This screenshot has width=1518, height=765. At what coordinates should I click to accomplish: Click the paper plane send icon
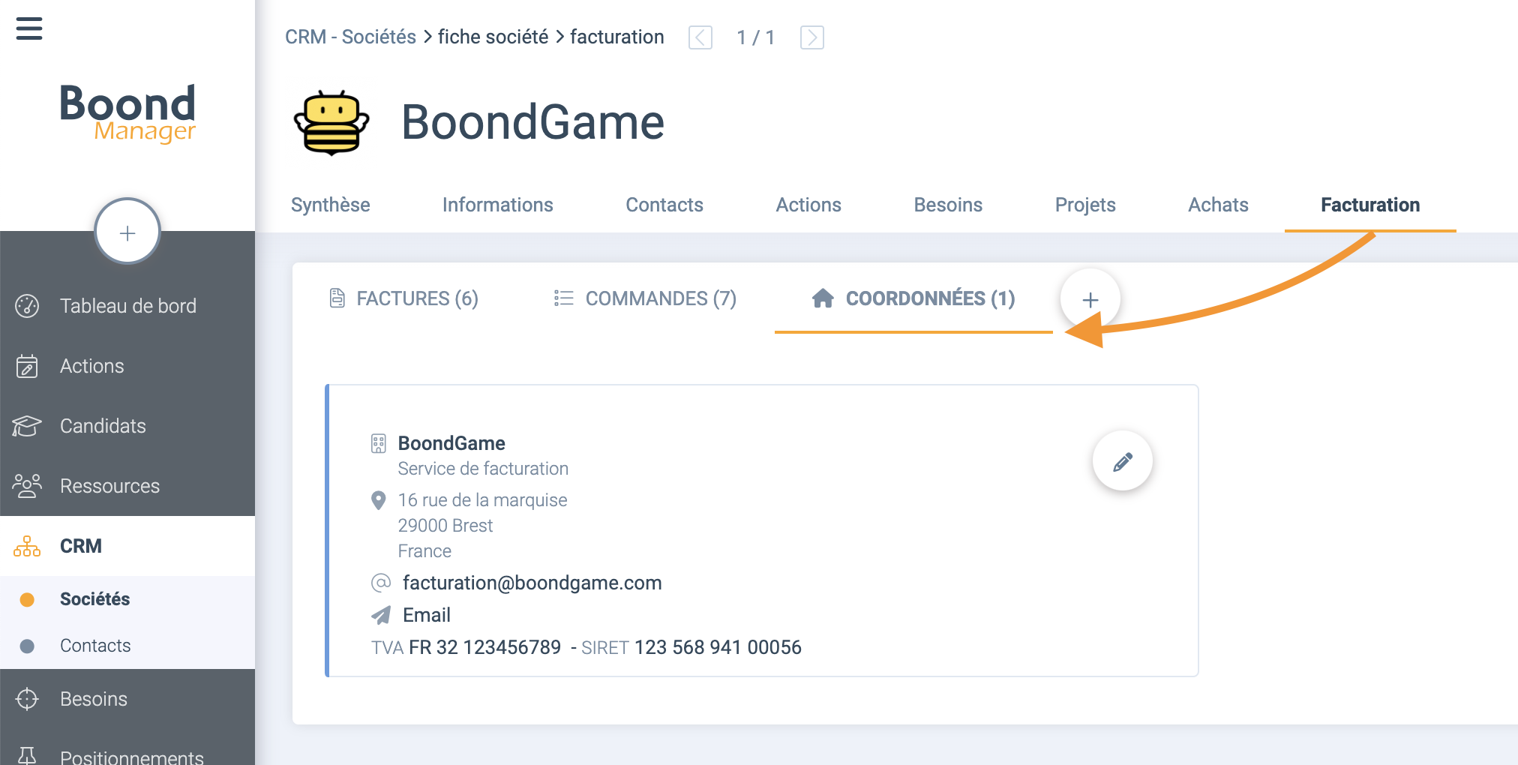click(x=381, y=615)
